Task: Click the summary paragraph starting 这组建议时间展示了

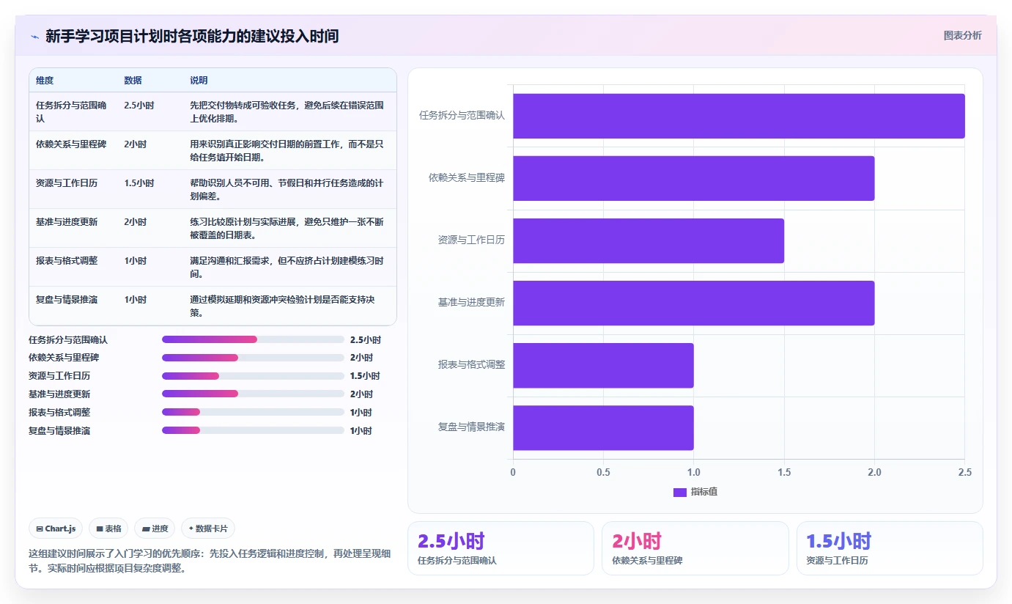Action: (210, 561)
